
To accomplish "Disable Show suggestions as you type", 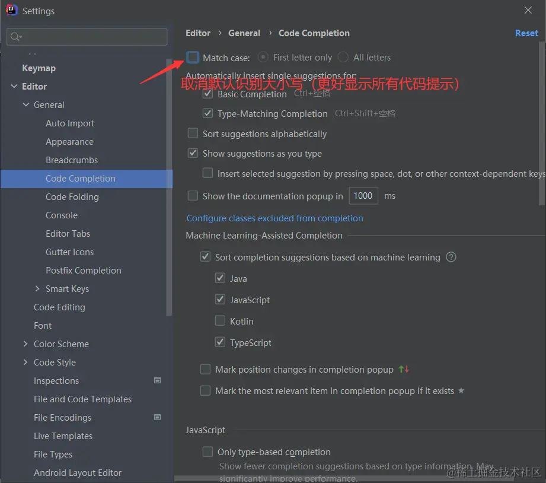I will pos(193,153).
